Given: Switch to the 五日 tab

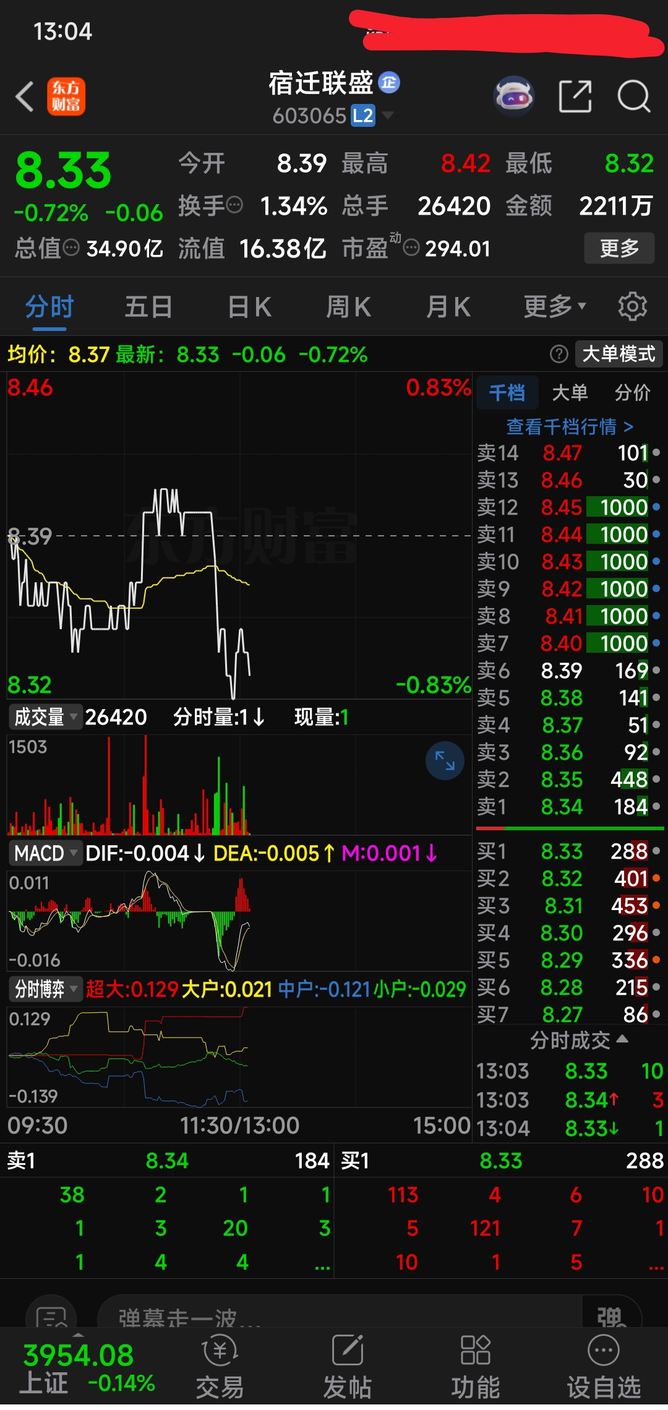Looking at the screenshot, I should pos(148,306).
